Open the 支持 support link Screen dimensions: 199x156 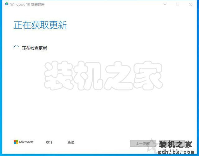click(49, 142)
